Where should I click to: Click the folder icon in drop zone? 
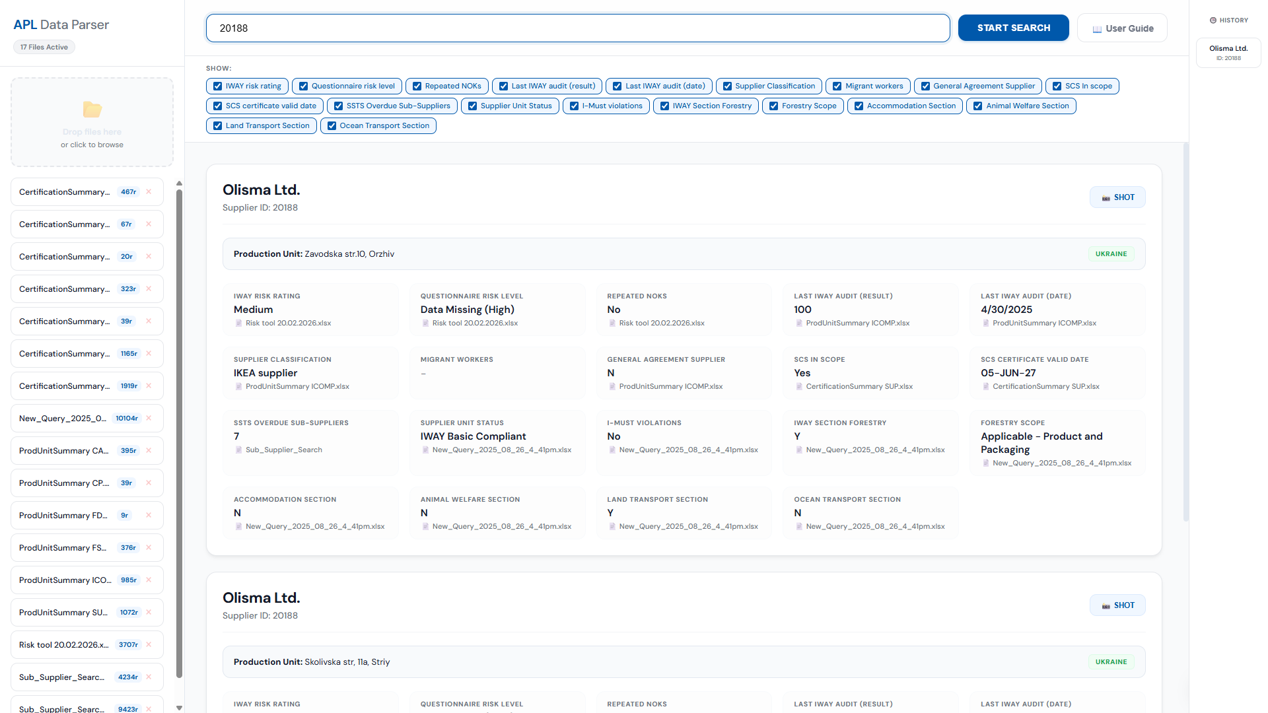pyautogui.click(x=92, y=110)
